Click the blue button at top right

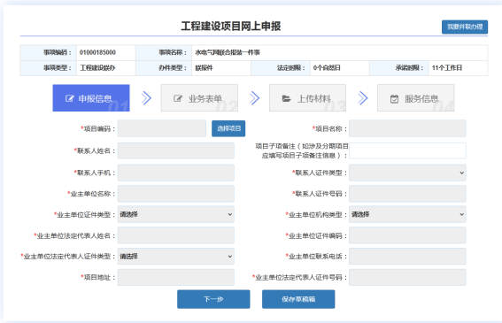(x=465, y=27)
